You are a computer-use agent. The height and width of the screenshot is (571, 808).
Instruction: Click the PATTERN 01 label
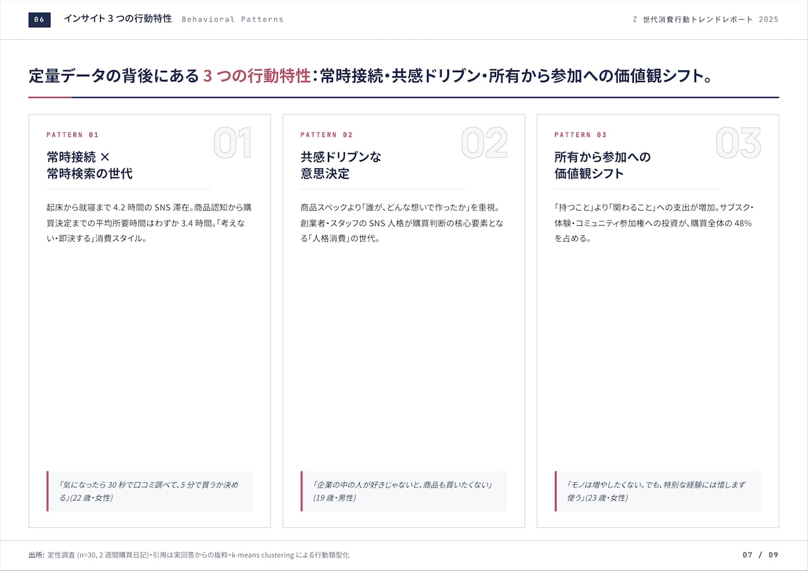click(x=72, y=135)
